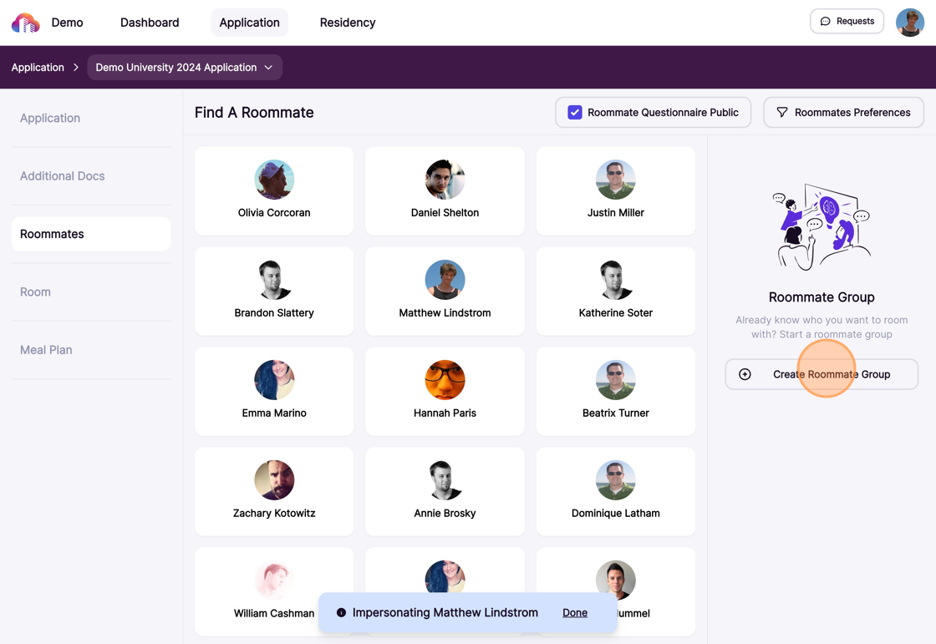Open the Dashboard tab
The height and width of the screenshot is (644, 936).
[x=150, y=23]
